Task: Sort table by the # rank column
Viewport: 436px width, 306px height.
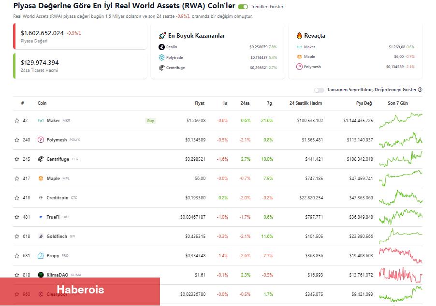Action: (23, 103)
